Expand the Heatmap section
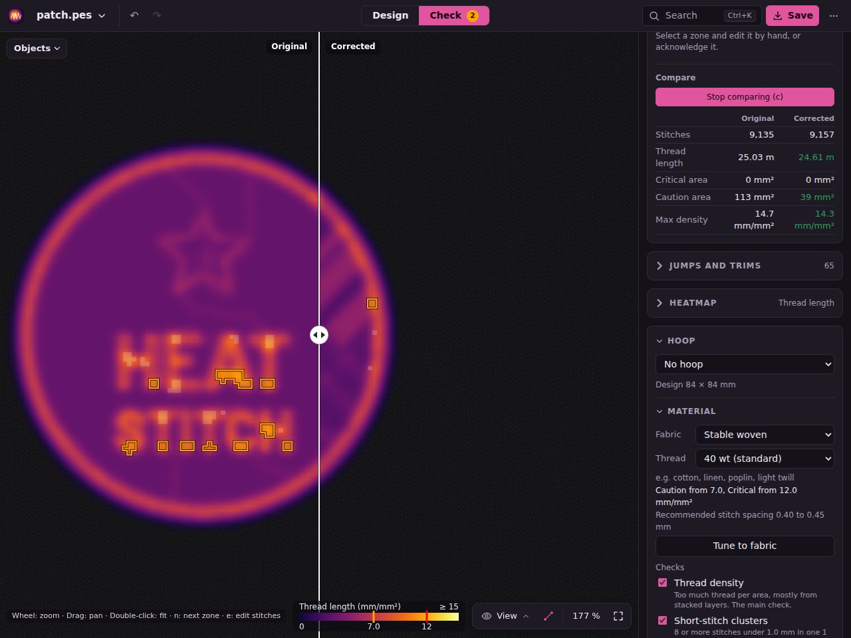Image resolution: width=851 pixels, height=638 pixels. tap(745, 303)
